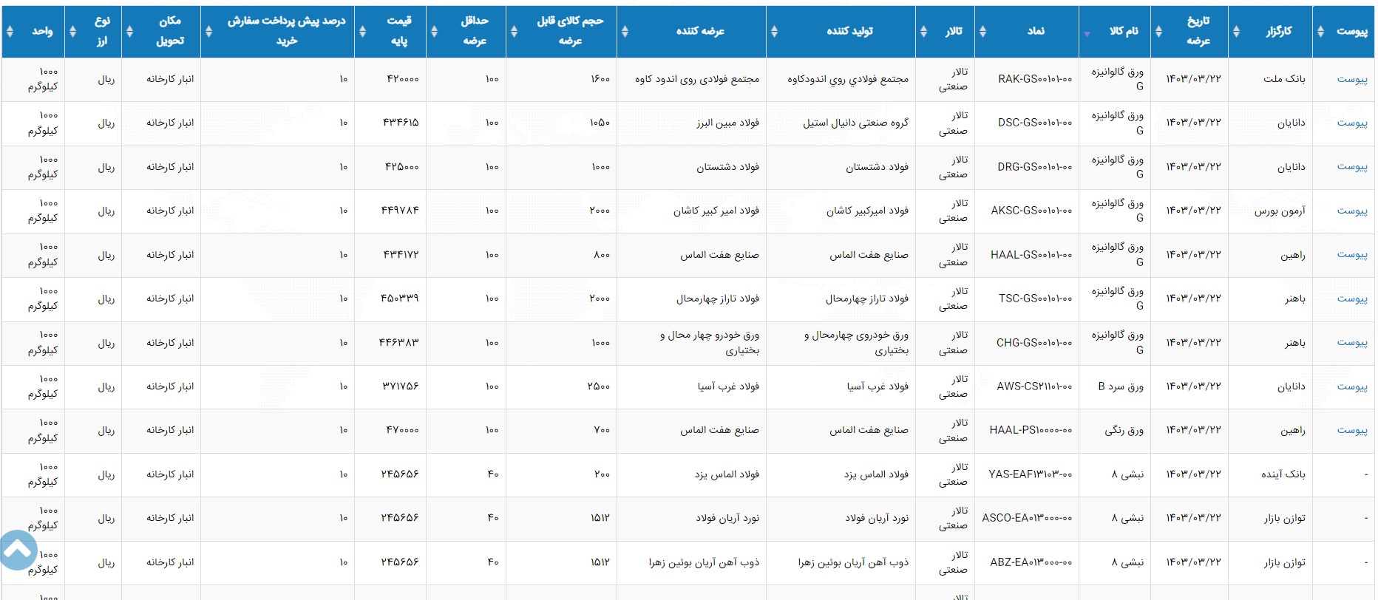Screen dimensions: 1378x600
Task: Sort by the عرضه کننده column arrow icon
Action: pyautogui.click(x=625, y=31)
